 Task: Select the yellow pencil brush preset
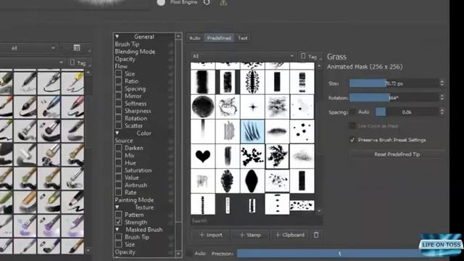(72, 82)
